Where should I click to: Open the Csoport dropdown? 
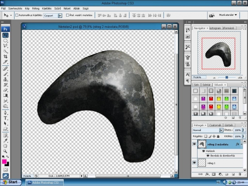tap(60, 16)
